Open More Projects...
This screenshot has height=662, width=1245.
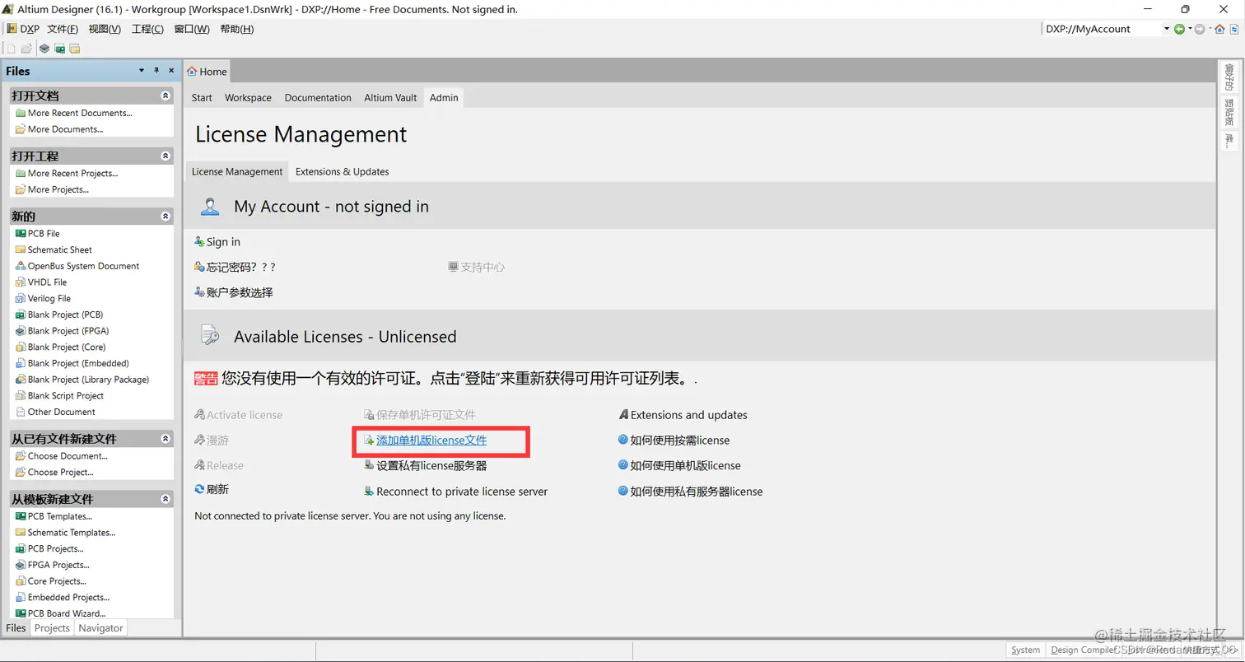click(x=52, y=189)
